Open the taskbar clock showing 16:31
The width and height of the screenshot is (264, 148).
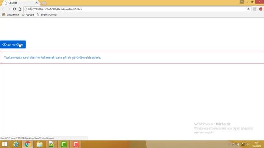257,144
